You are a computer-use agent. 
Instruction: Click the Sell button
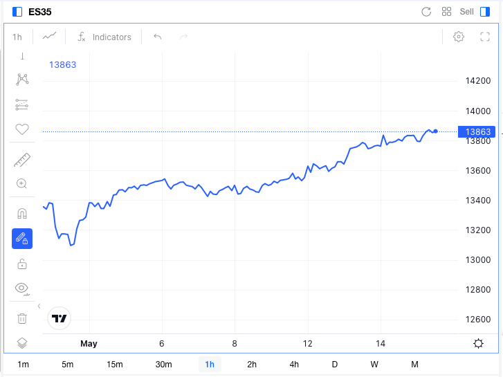click(466, 12)
